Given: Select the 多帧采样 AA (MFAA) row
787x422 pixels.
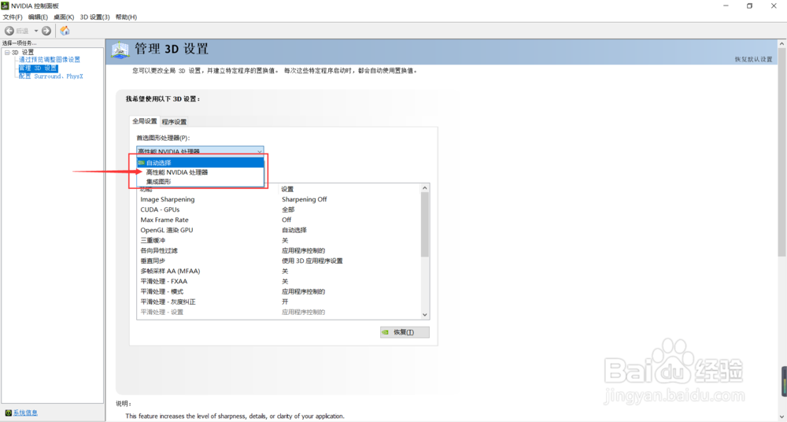Looking at the screenshot, I should 279,272.
